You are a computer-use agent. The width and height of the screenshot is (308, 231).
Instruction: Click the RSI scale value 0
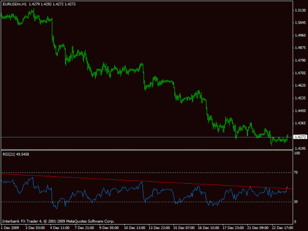point(295,222)
